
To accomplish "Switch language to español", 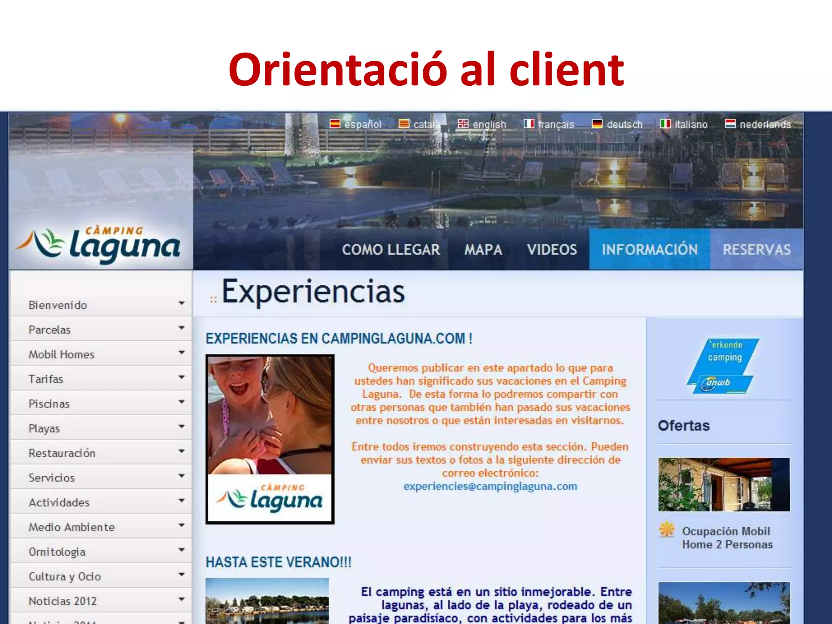I will [x=363, y=124].
